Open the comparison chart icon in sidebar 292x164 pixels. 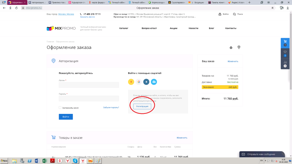285,63
